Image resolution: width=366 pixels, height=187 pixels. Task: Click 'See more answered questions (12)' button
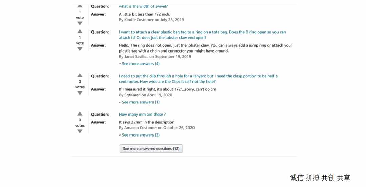[151, 149]
